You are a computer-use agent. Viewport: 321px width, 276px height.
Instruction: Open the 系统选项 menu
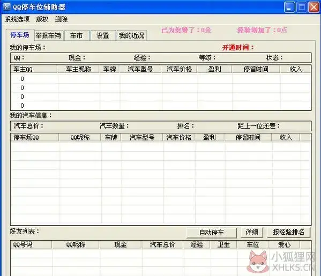(17, 19)
